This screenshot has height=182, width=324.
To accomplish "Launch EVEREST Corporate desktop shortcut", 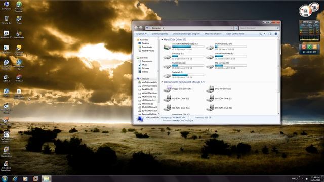I will pyautogui.click(x=19, y=6).
